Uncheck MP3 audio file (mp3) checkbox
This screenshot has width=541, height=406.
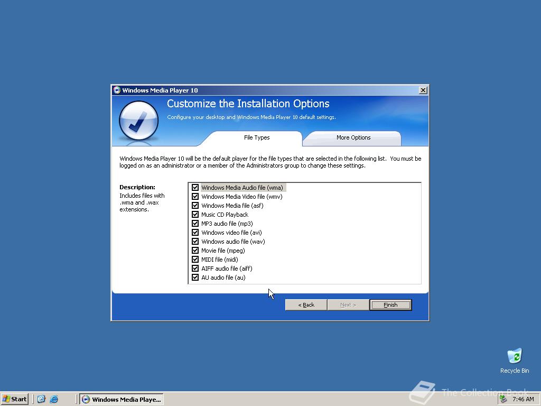(195, 224)
